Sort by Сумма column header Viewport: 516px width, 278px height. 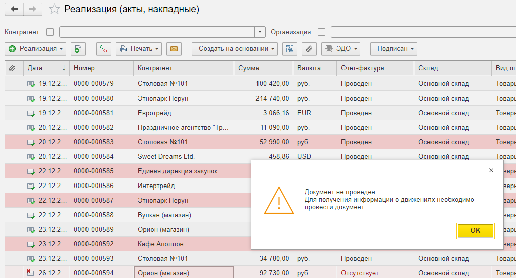(263, 68)
